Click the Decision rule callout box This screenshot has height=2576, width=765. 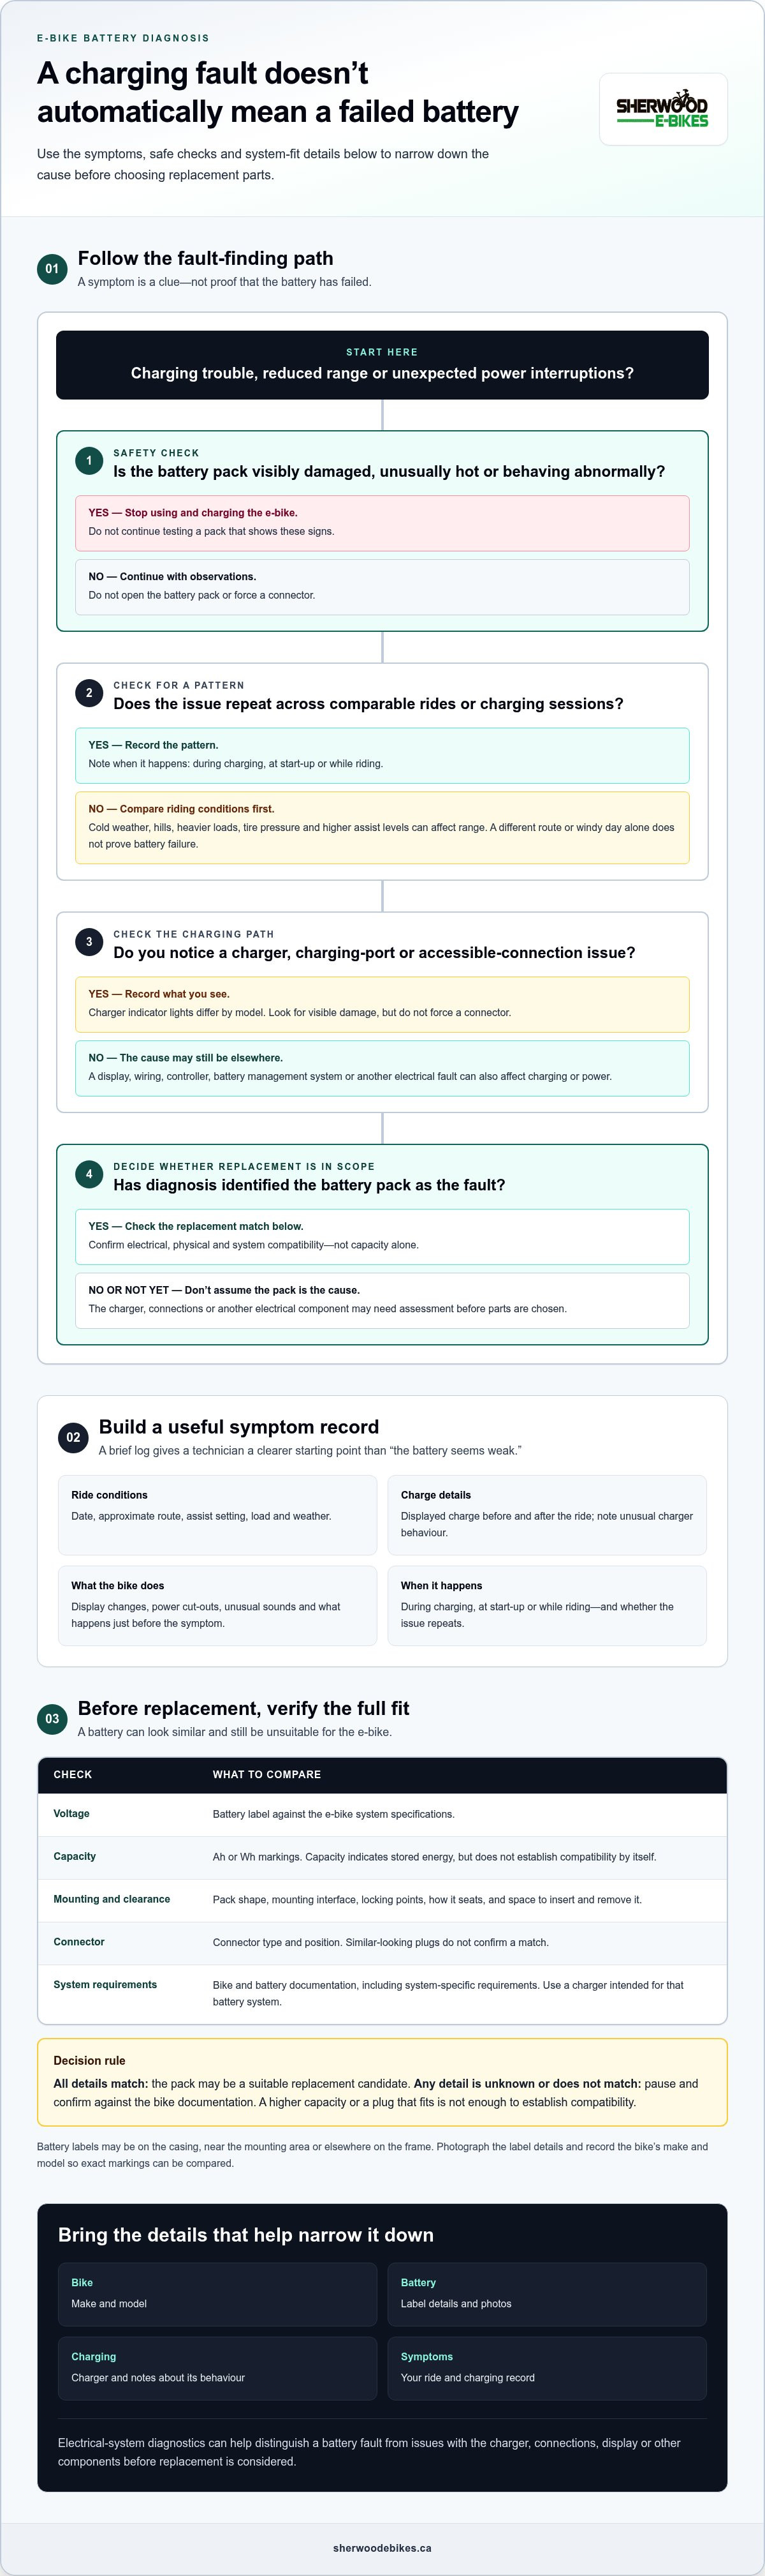click(381, 2082)
